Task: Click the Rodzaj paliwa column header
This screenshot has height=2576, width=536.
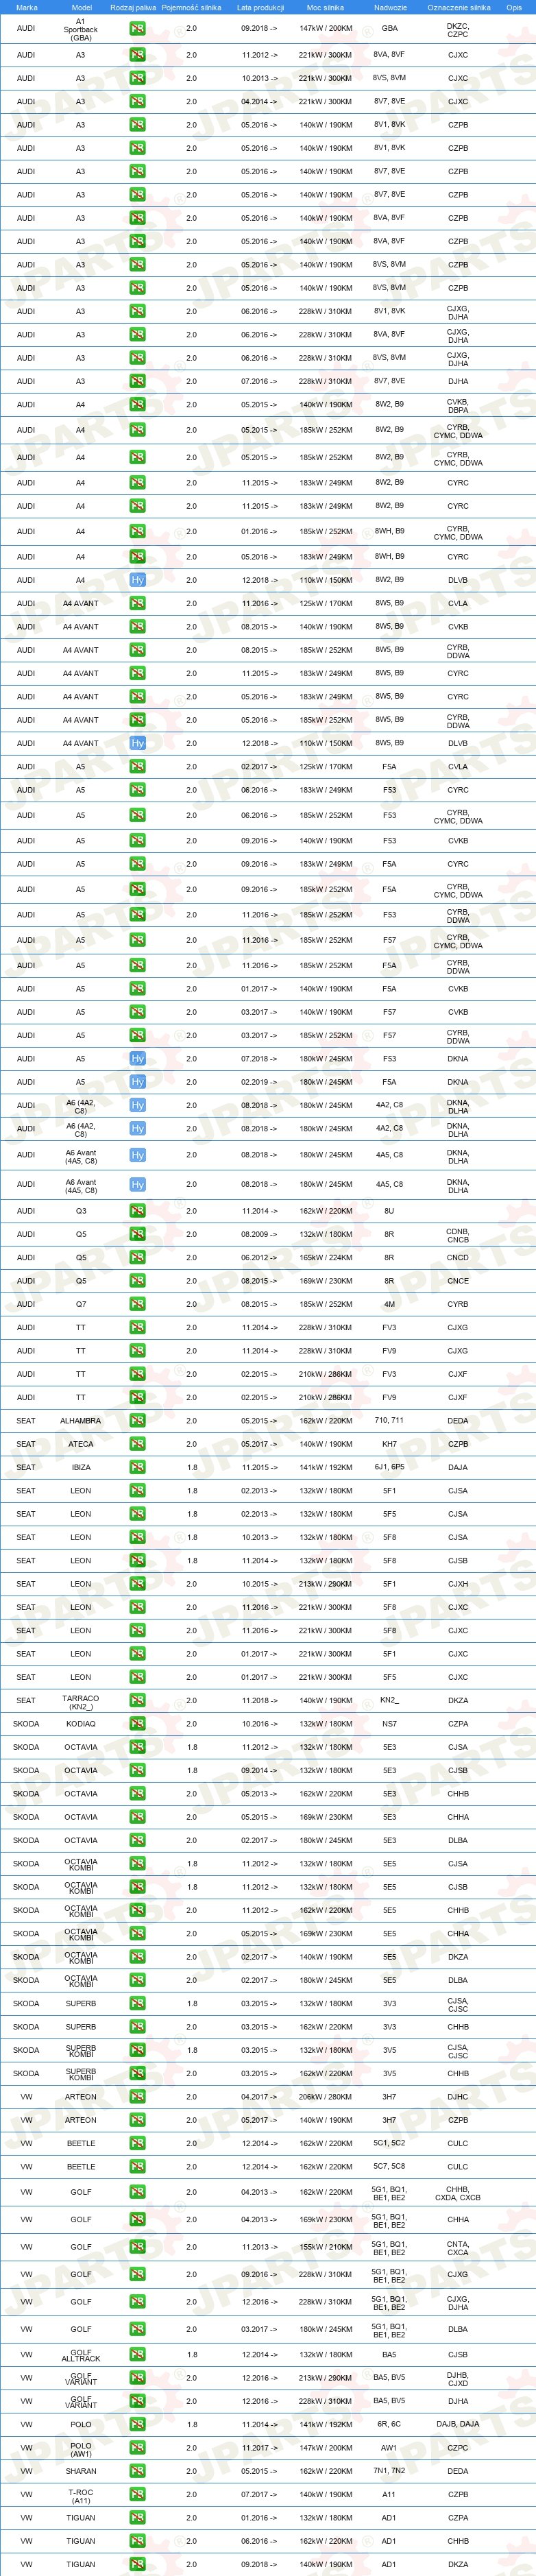Action: pos(133,7)
